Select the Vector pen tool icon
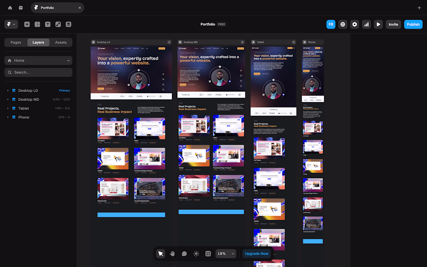Viewport: 427px width, 267px height. coord(58,24)
